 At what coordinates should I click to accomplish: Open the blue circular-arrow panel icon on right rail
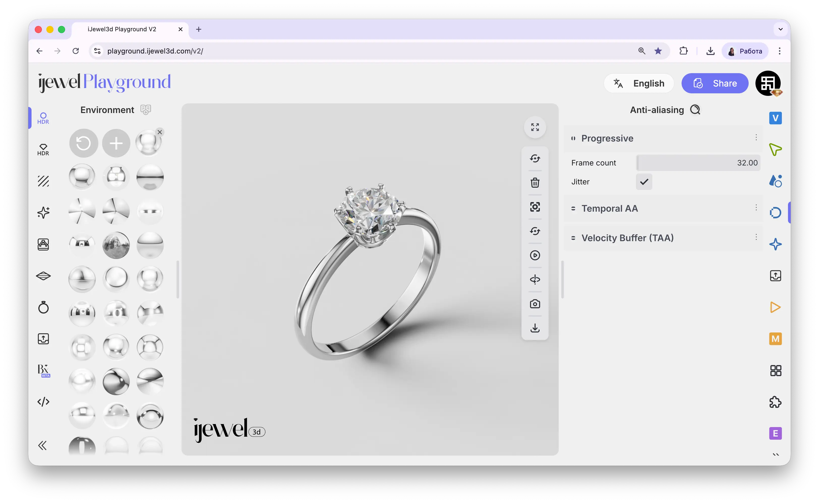click(775, 213)
